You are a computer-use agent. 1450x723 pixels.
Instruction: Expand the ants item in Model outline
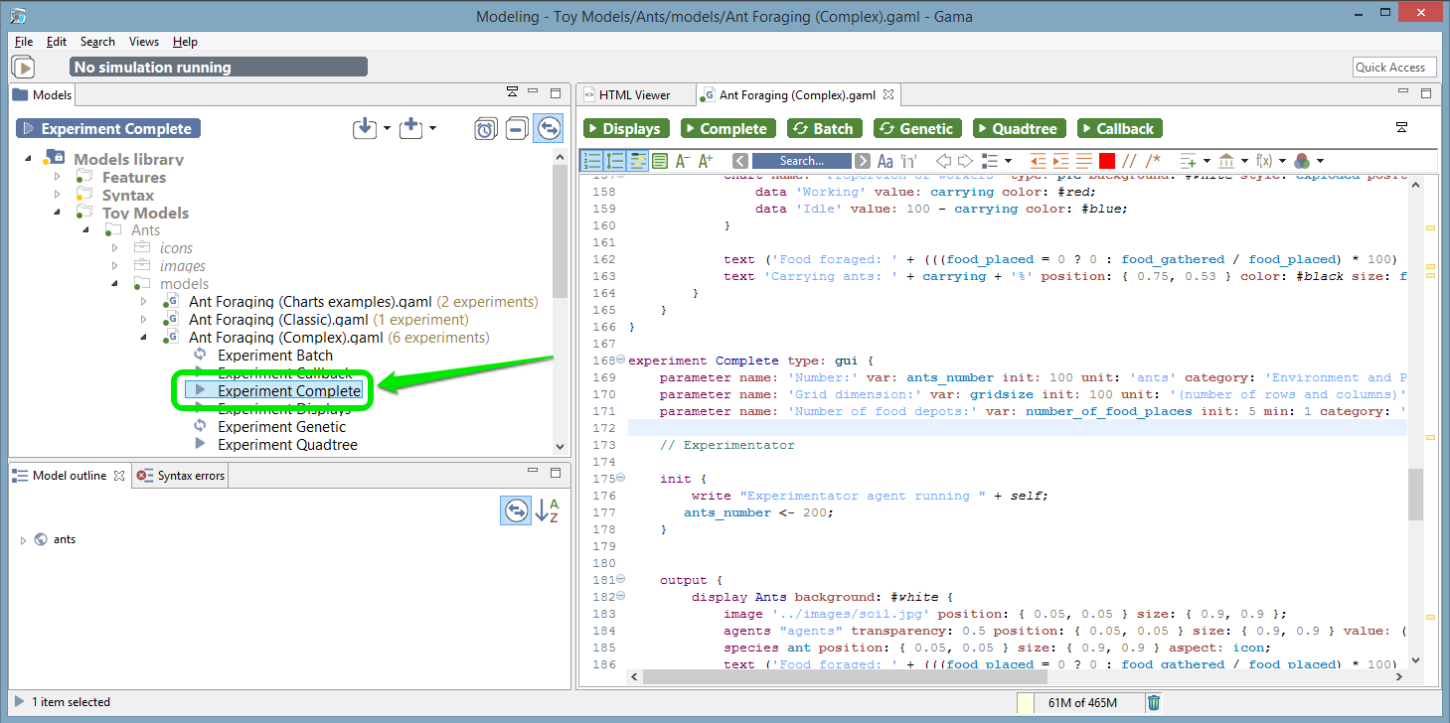point(22,540)
